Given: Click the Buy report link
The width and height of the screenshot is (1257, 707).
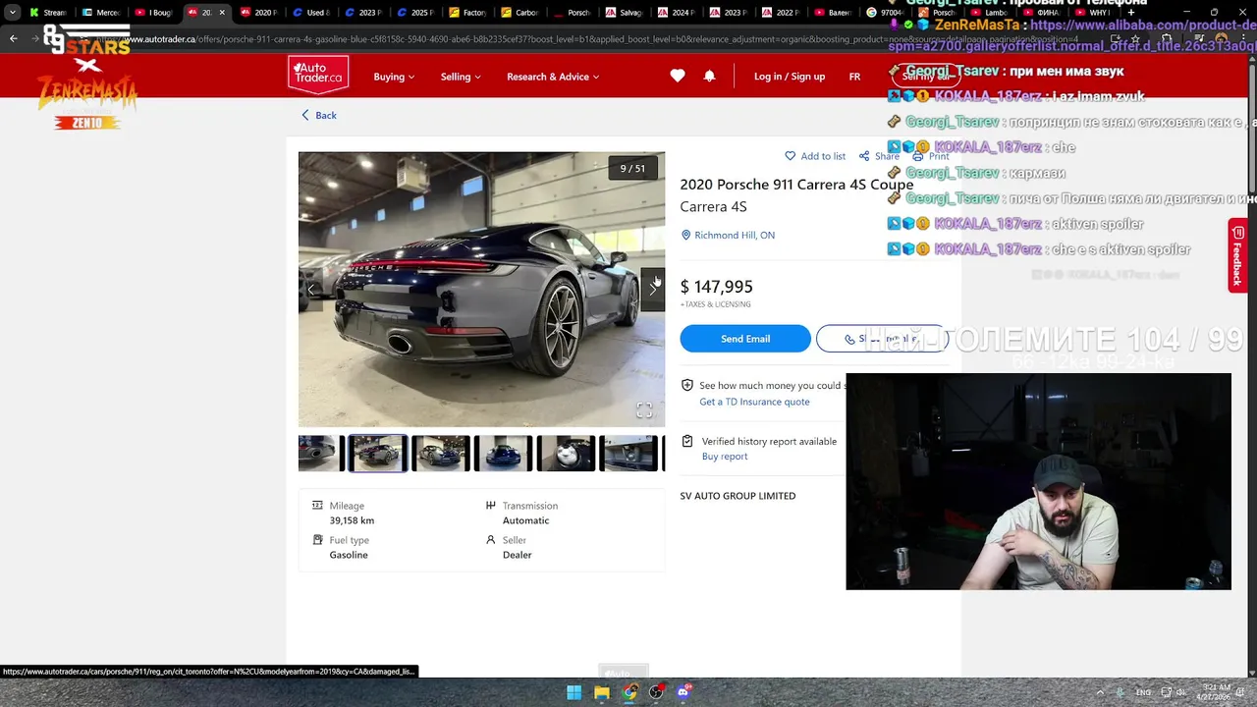Looking at the screenshot, I should (725, 457).
